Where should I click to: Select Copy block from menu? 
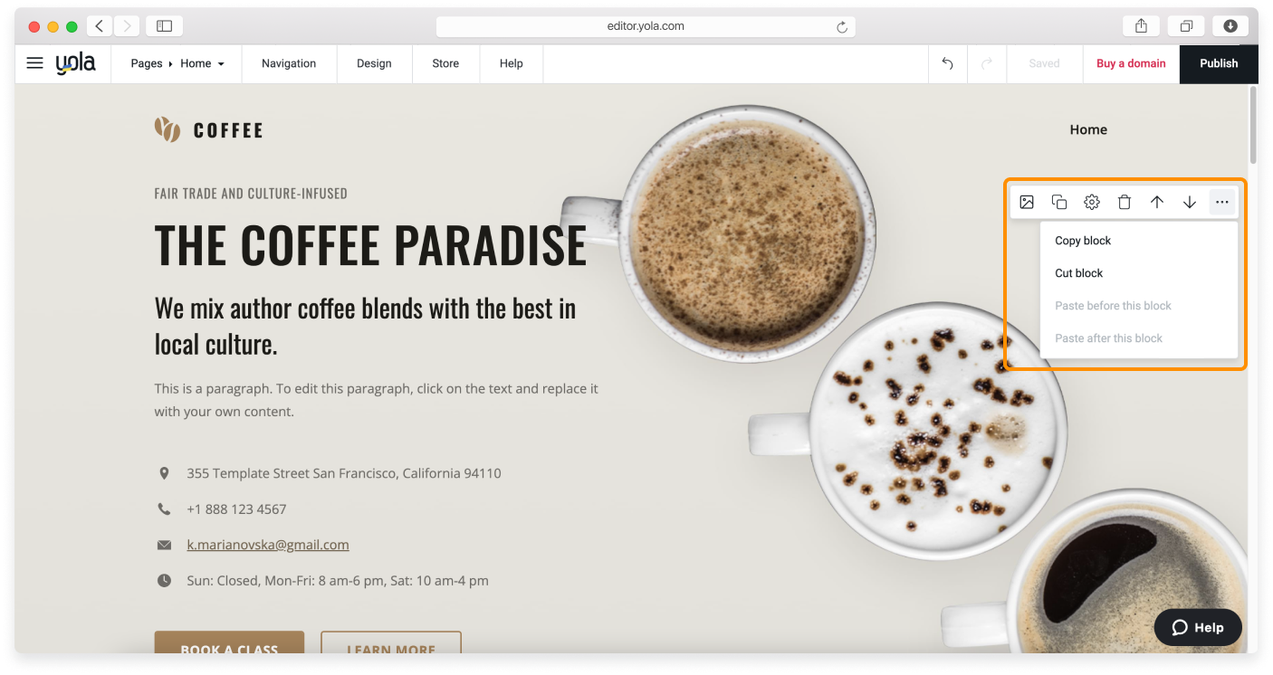[1083, 241]
